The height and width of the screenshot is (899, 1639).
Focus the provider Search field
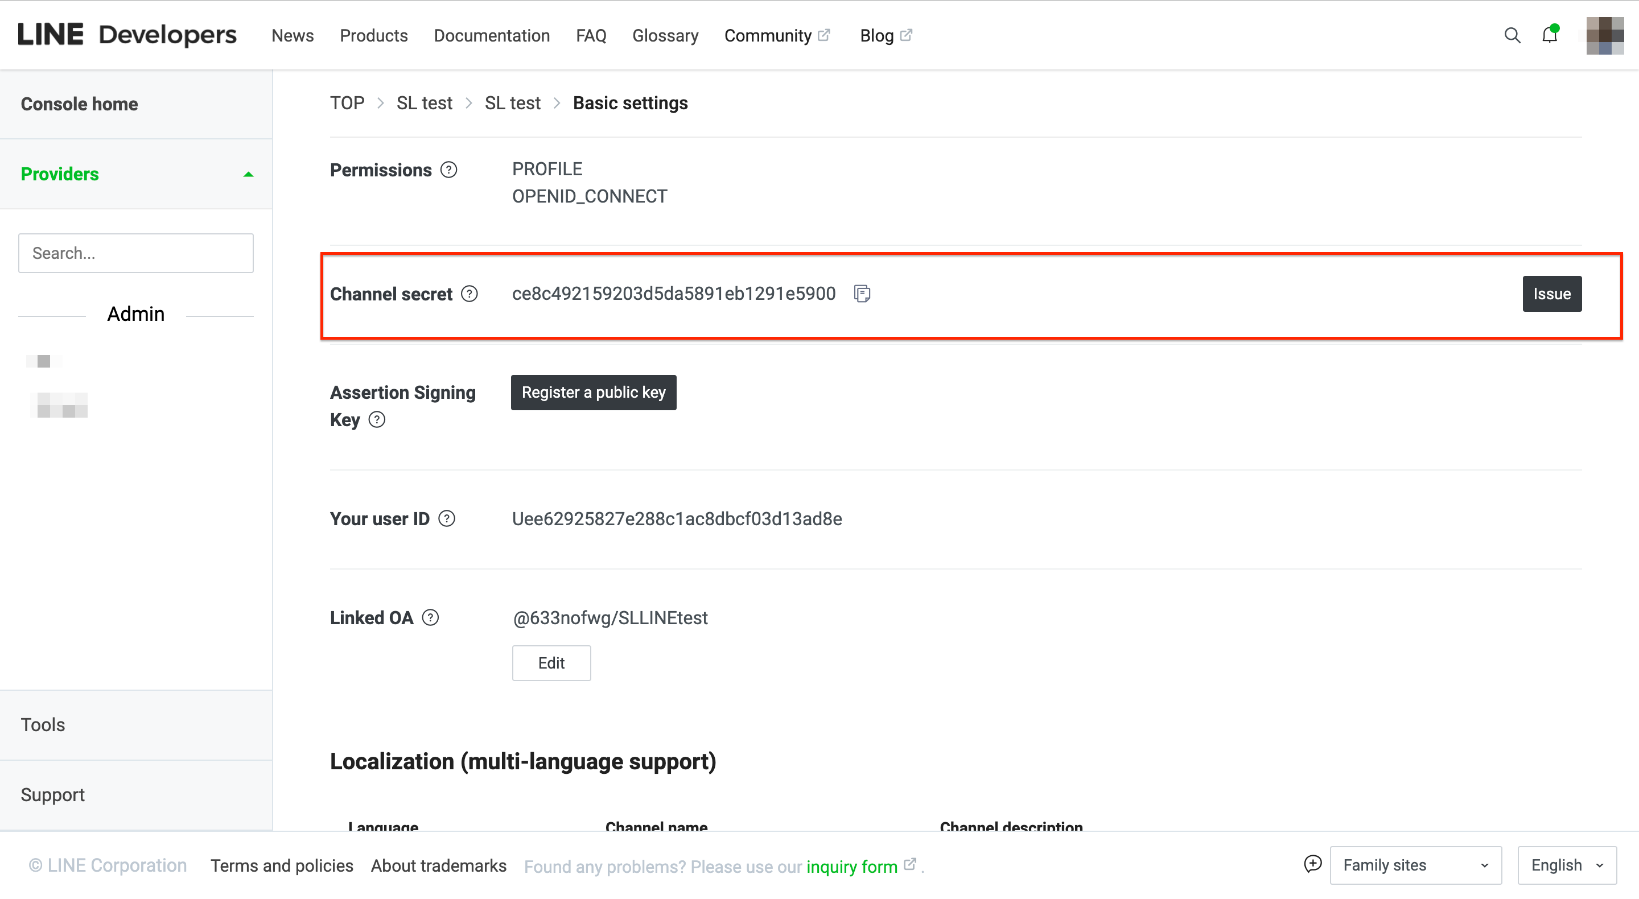tap(135, 253)
